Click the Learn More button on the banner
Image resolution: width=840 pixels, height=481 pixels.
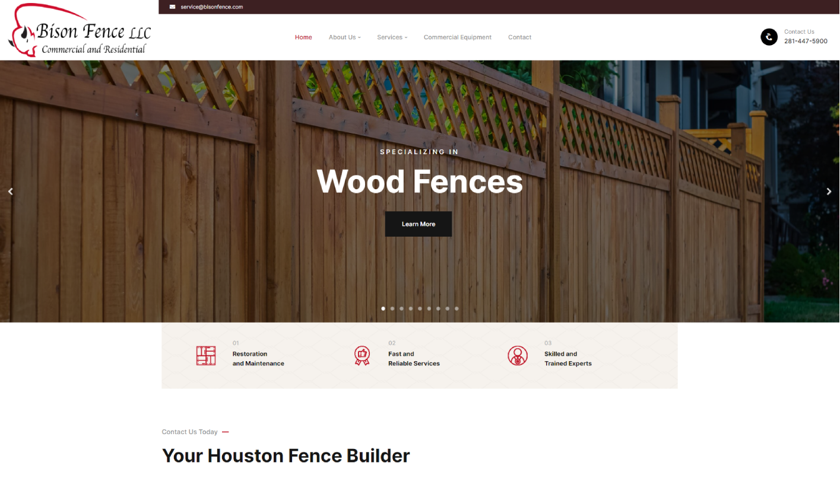[419, 224]
